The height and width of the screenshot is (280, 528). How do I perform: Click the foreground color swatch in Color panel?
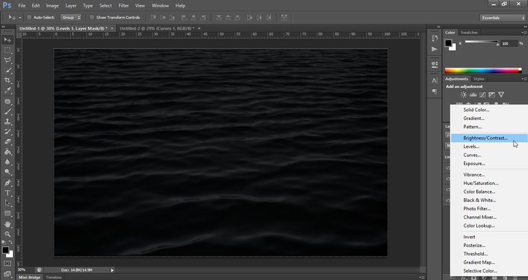click(448, 43)
